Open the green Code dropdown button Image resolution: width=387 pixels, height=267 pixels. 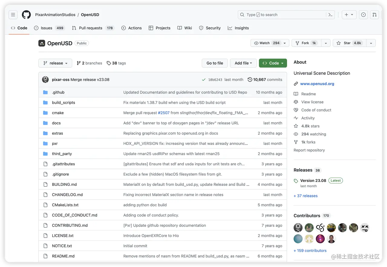(273, 63)
